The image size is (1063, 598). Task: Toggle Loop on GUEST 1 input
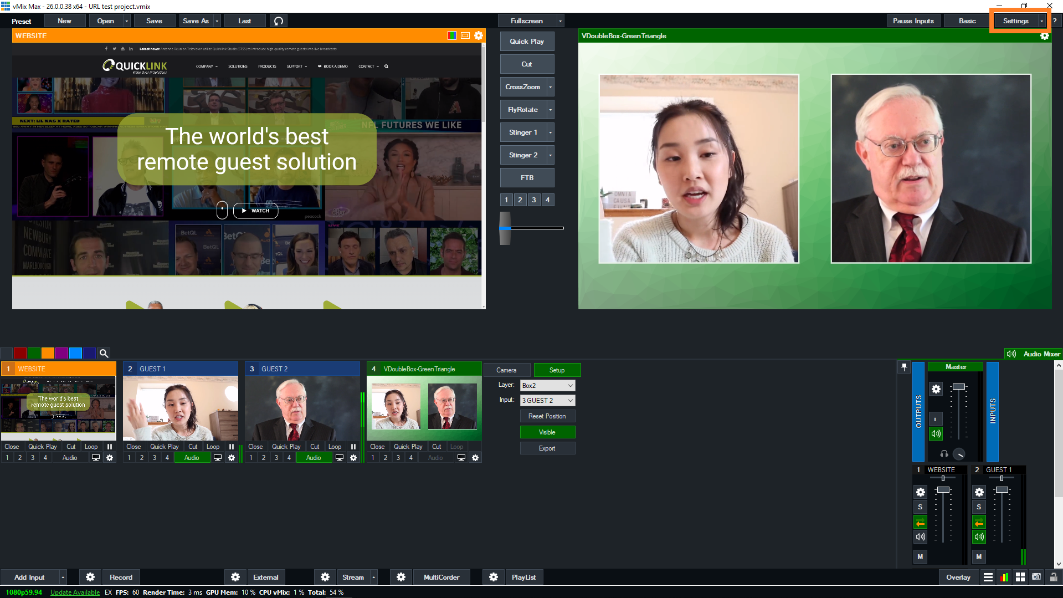pyautogui.click(x=213, y=447)
